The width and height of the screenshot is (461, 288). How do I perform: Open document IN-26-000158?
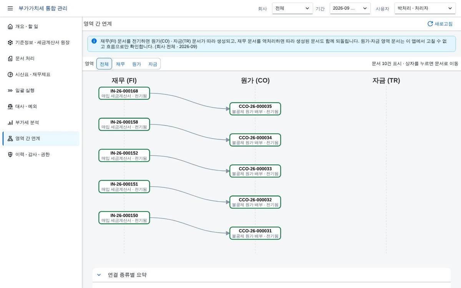(x=124, y=124)
